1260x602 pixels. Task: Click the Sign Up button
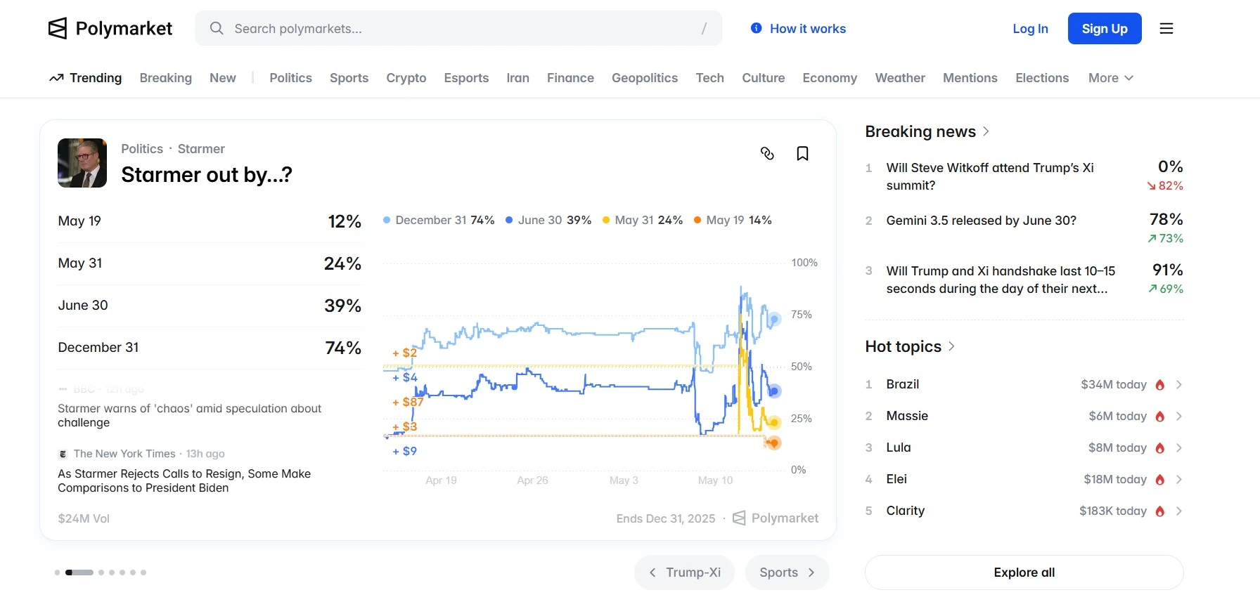coord(1105,28)
